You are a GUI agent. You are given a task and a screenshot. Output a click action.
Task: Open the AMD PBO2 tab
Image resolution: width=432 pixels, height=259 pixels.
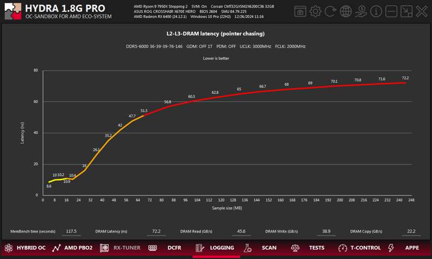pos(72,248)
